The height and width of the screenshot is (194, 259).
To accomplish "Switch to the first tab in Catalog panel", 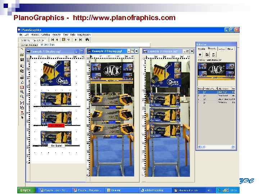I will pyautogui.click(x=202, y=49).
